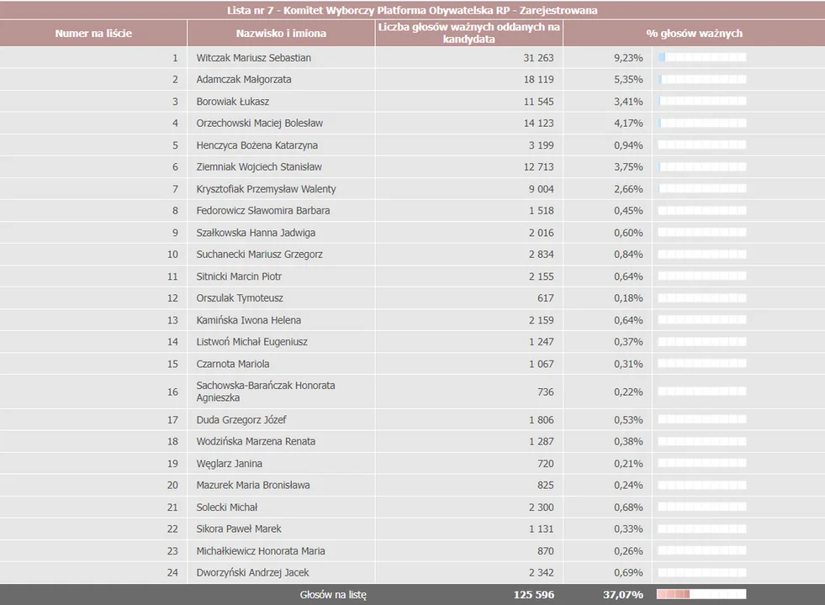Select candidate Czarnota Mariola
825x605 pixels.
pyautogui.click(x=233, y=364)
